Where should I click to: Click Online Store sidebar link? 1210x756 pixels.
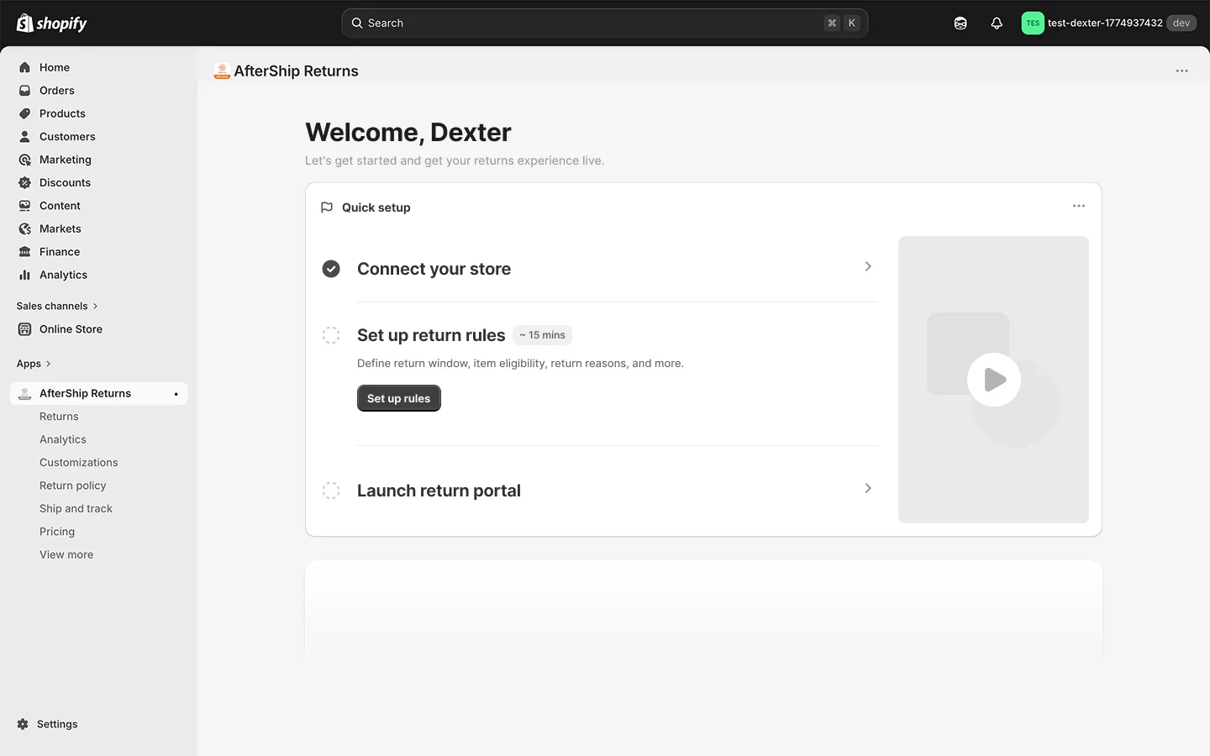71,329
